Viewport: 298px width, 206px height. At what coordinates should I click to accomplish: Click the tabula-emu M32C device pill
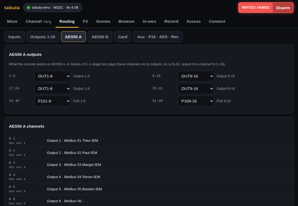click(x=53, y=8)
